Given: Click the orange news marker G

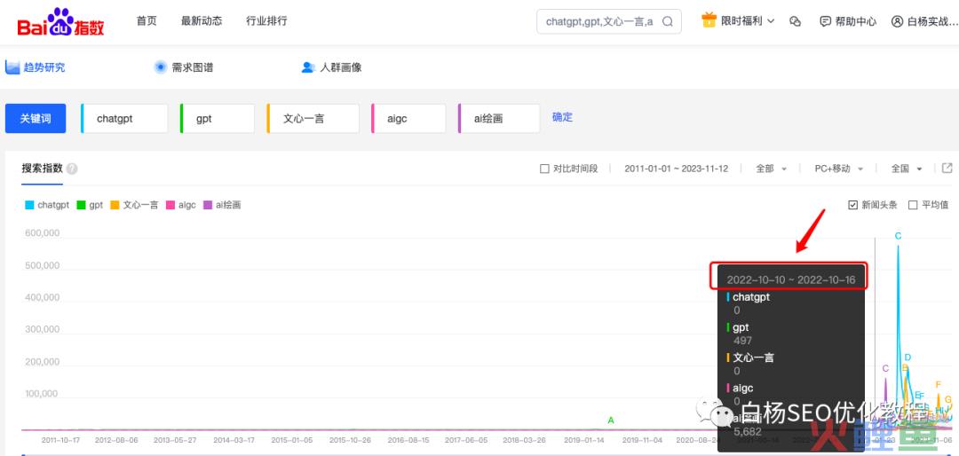Looking at the screenshot, I should 948,400.
